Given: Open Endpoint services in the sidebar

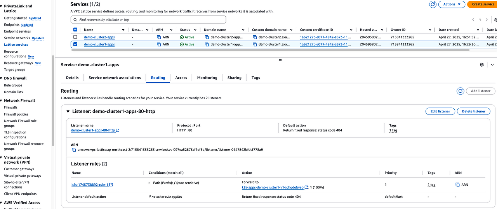Looking at the screenshot, I should coord(17,31).
